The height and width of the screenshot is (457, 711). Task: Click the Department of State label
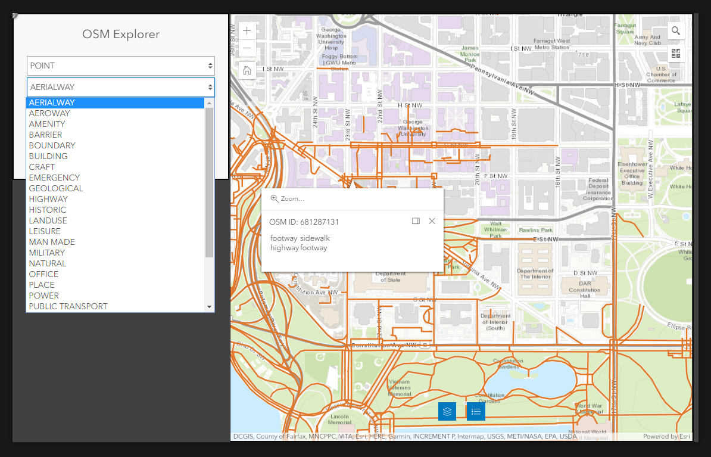click(x=391, y=277)
